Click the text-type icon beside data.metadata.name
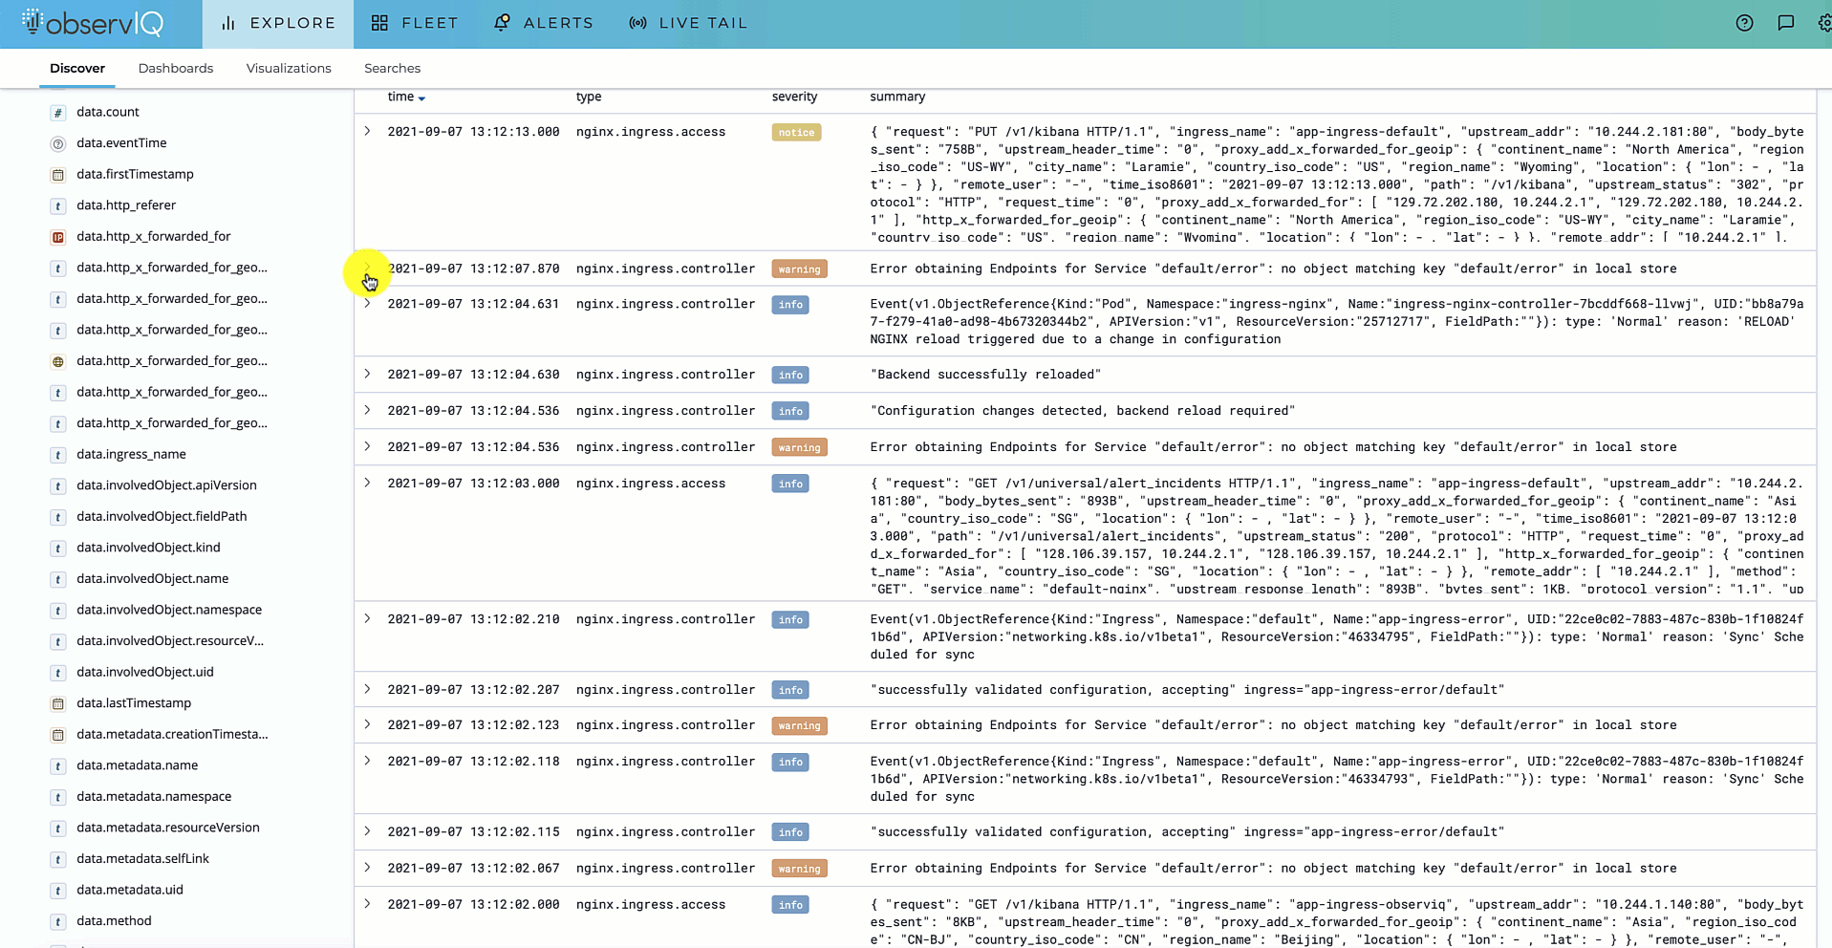Screen dimensions: 1832x948 coord(58,765)
